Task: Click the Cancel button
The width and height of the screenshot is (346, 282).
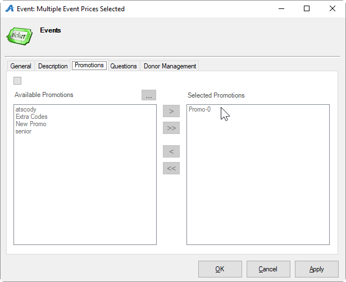Action: [268, 269]
